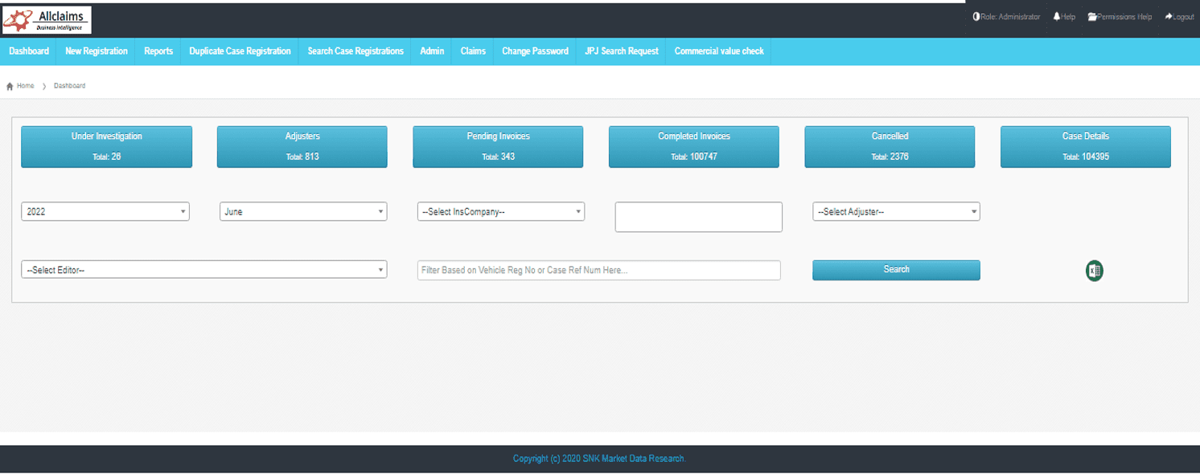Open the Select InsCompany dropdown
Screen dimensions: 1200x474
coord(501,212)
